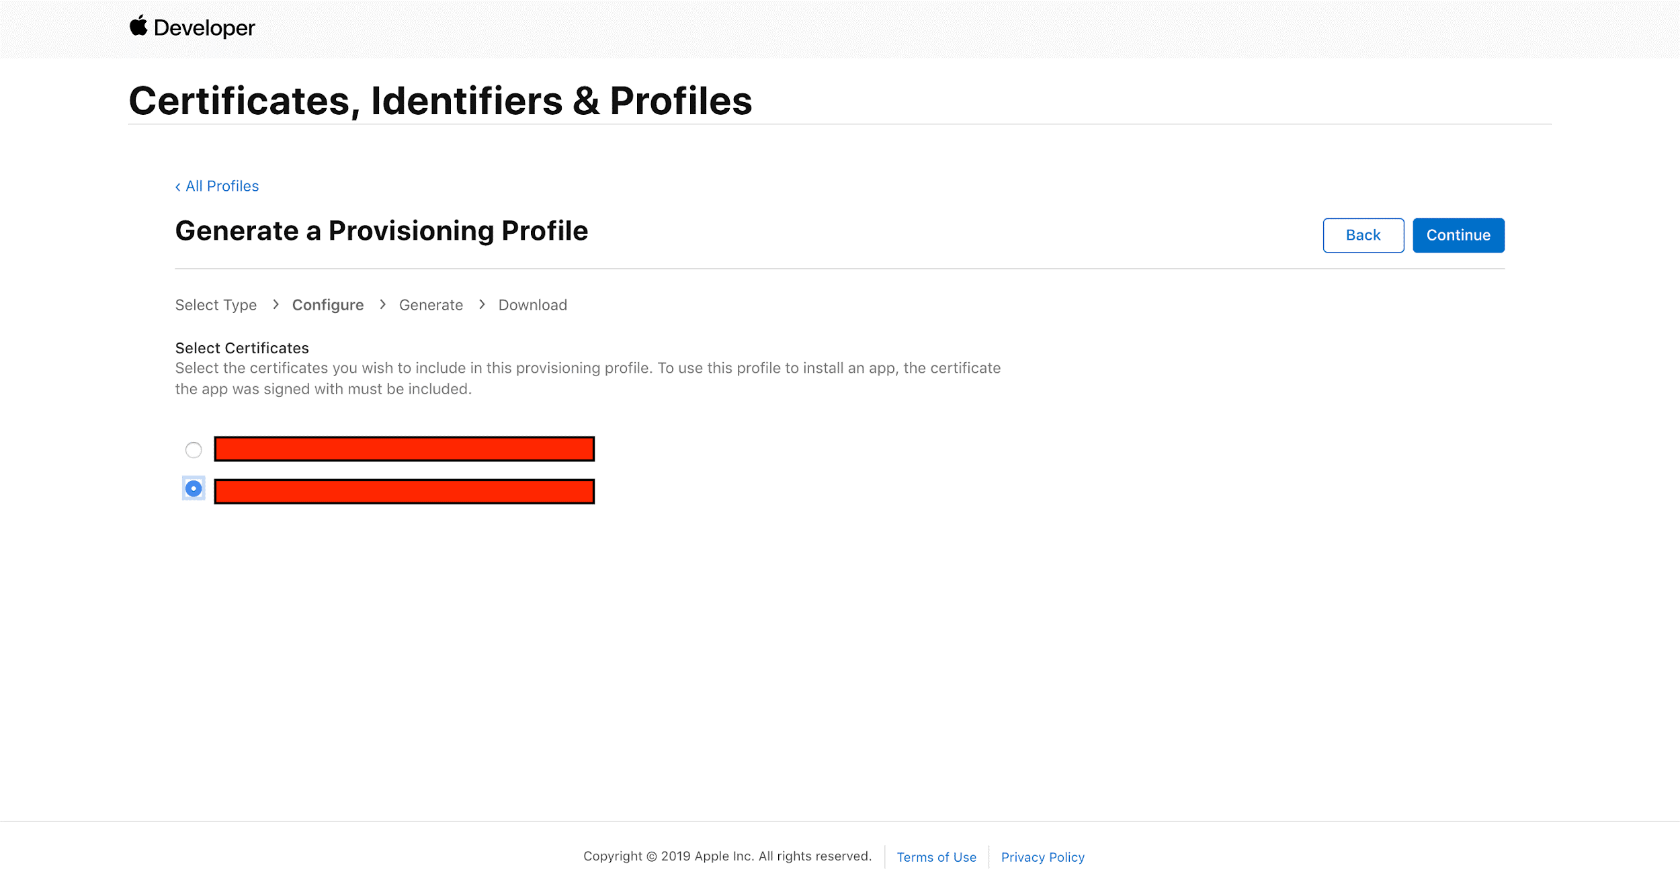The height and width of the screenshot is (892, 1680).
Task: Click the All Profiles navigation link
Action: (x=216, y=185)
